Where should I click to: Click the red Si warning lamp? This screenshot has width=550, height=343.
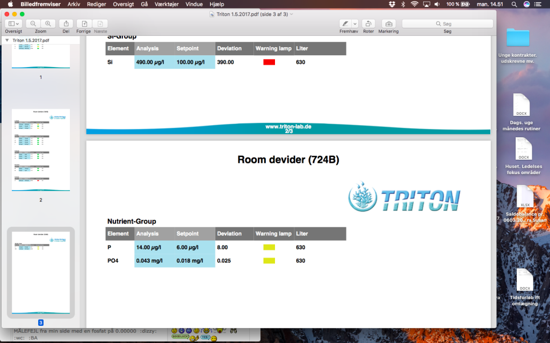[x=269, y=62]
